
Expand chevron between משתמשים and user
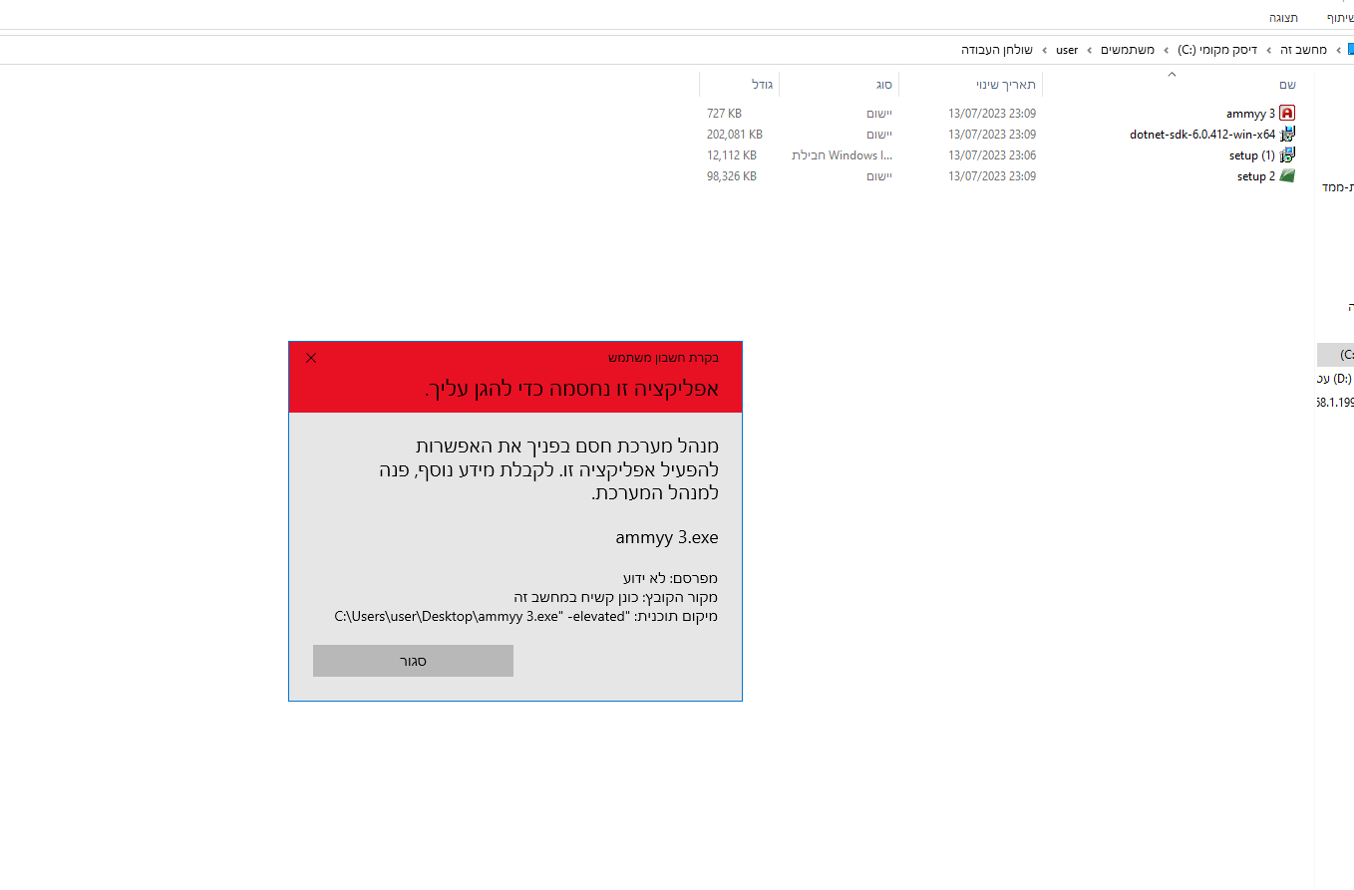(x=1089, y=50)
